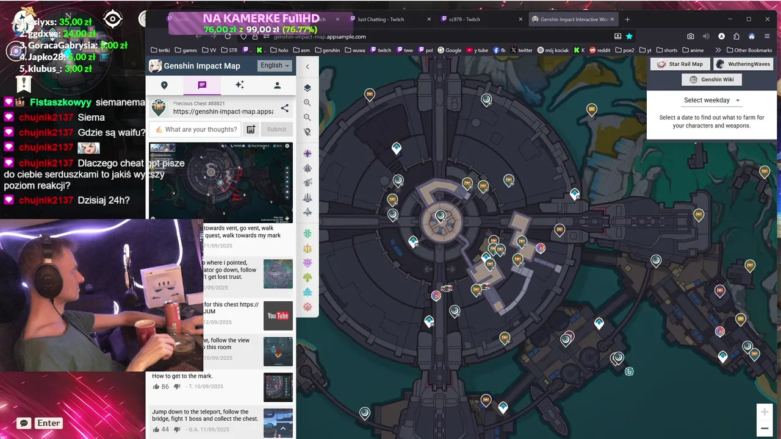Zoom in map with plus button
The image size is (781, 439).
tap(765, 412)
